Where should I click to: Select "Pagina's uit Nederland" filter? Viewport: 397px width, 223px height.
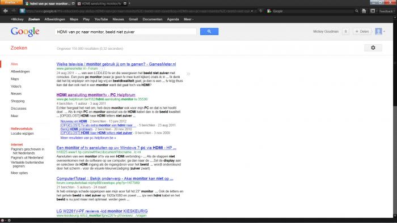pyautogui.click(x=27, y=157)
